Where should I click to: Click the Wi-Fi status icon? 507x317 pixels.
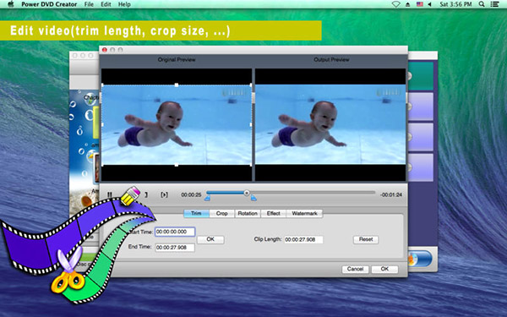click(x=395, y=4)
